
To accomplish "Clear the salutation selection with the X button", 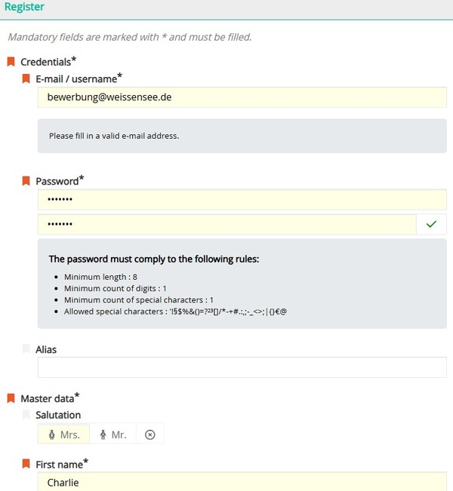I will click(149, 434).
